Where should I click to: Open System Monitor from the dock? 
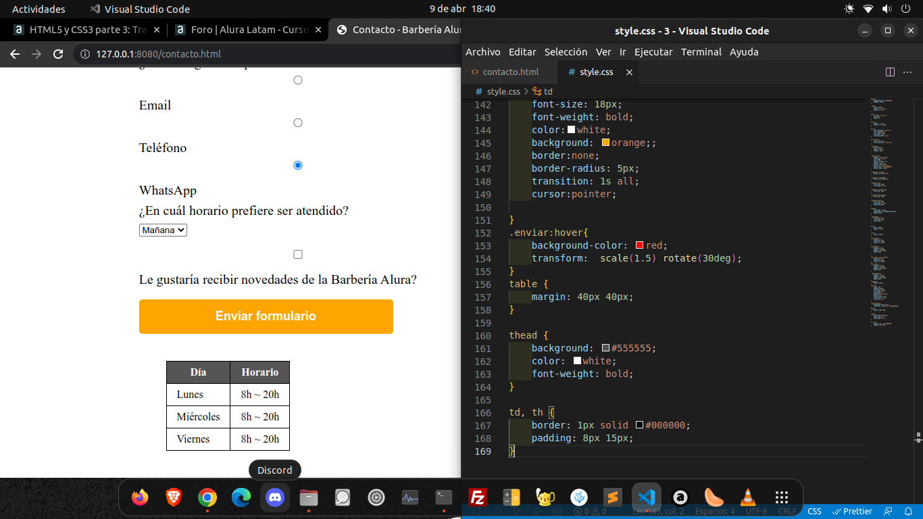(x=410, y=497)
